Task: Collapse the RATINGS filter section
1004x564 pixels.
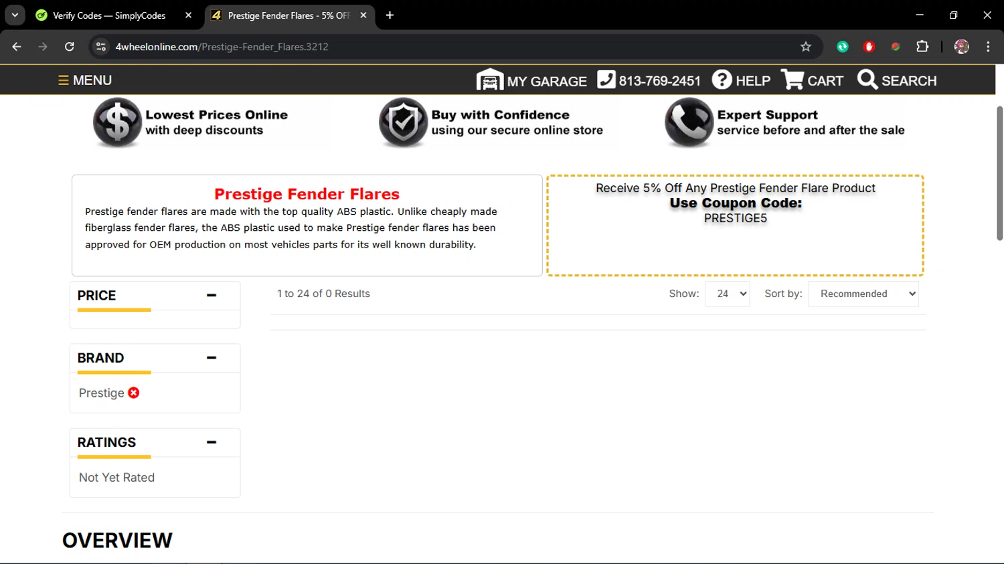Action: point(212,442)
